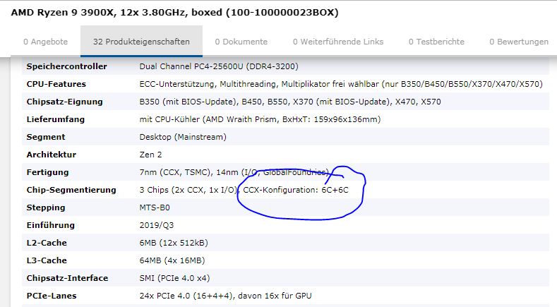The width and height of the screenshot is (557, 307).
Task: Click the 3 Chips (2x CCX, 1x I/O) value
Action: pos(244,190)
